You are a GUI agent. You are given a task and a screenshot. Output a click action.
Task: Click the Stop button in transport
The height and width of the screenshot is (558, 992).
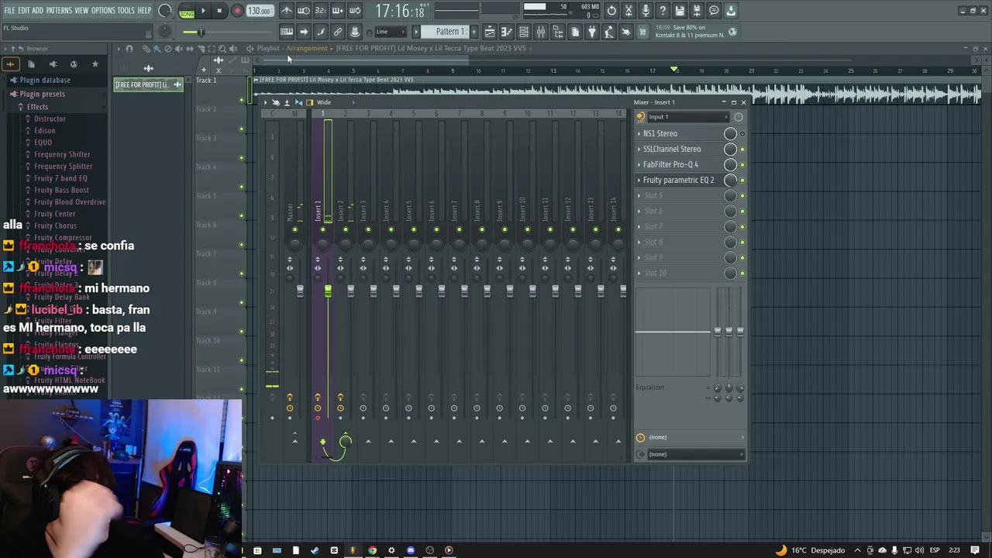(219, 11)
